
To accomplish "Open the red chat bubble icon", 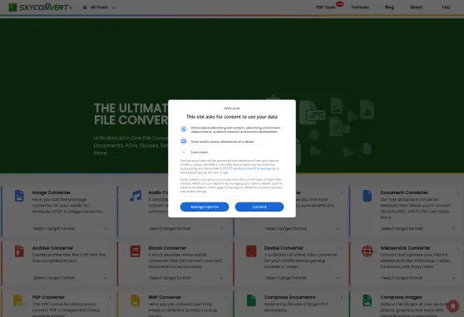I will pos(452,305).
